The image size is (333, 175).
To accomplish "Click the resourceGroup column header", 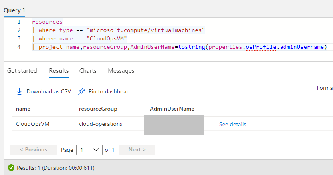I will 98,109.
